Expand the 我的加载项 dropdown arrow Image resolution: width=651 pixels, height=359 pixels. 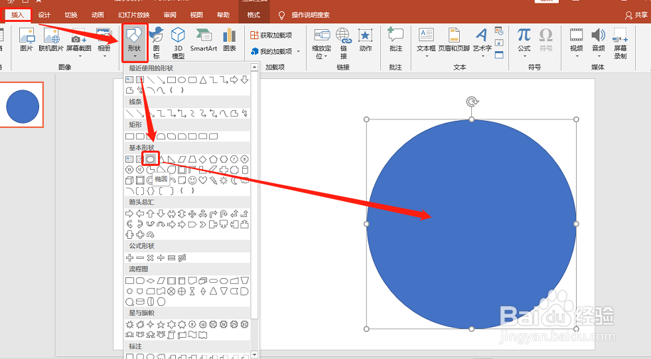(x=298, y=52)
